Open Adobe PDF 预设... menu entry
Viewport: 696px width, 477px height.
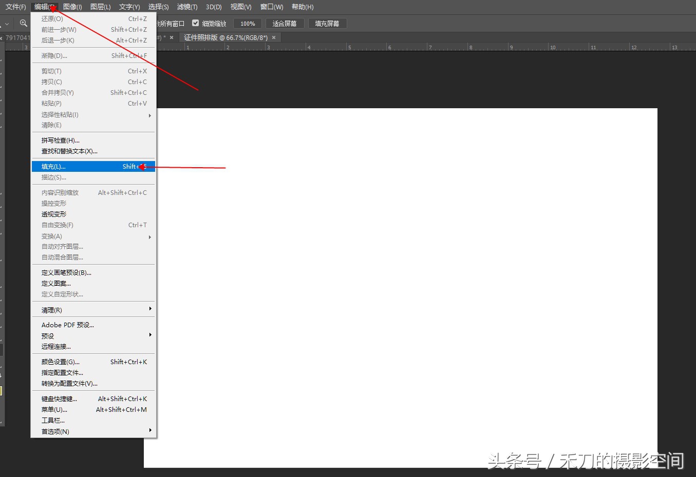[93, 325]
